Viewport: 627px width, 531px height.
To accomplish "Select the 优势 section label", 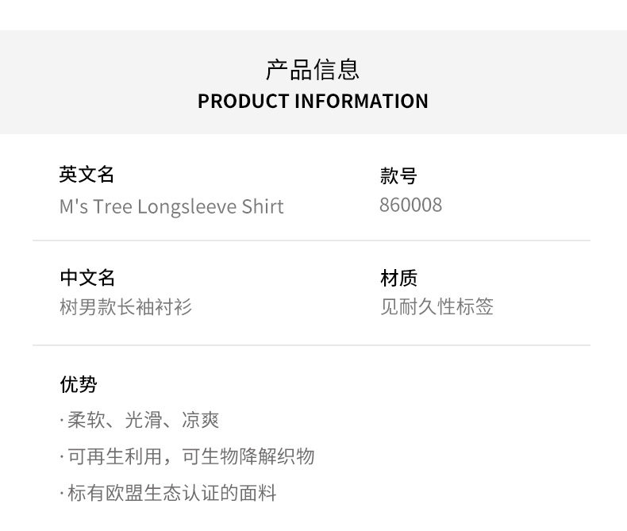I will coord(79,385).
